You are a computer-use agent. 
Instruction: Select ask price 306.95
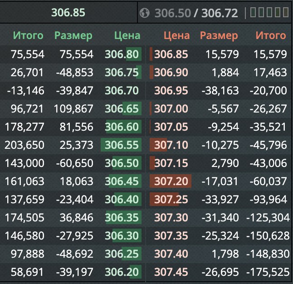171,90
